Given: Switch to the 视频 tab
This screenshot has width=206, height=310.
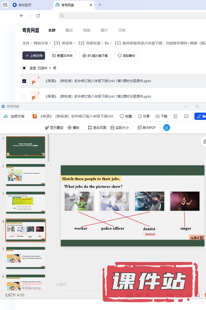Looking at the screenshot, I should (x=87, y=30).
